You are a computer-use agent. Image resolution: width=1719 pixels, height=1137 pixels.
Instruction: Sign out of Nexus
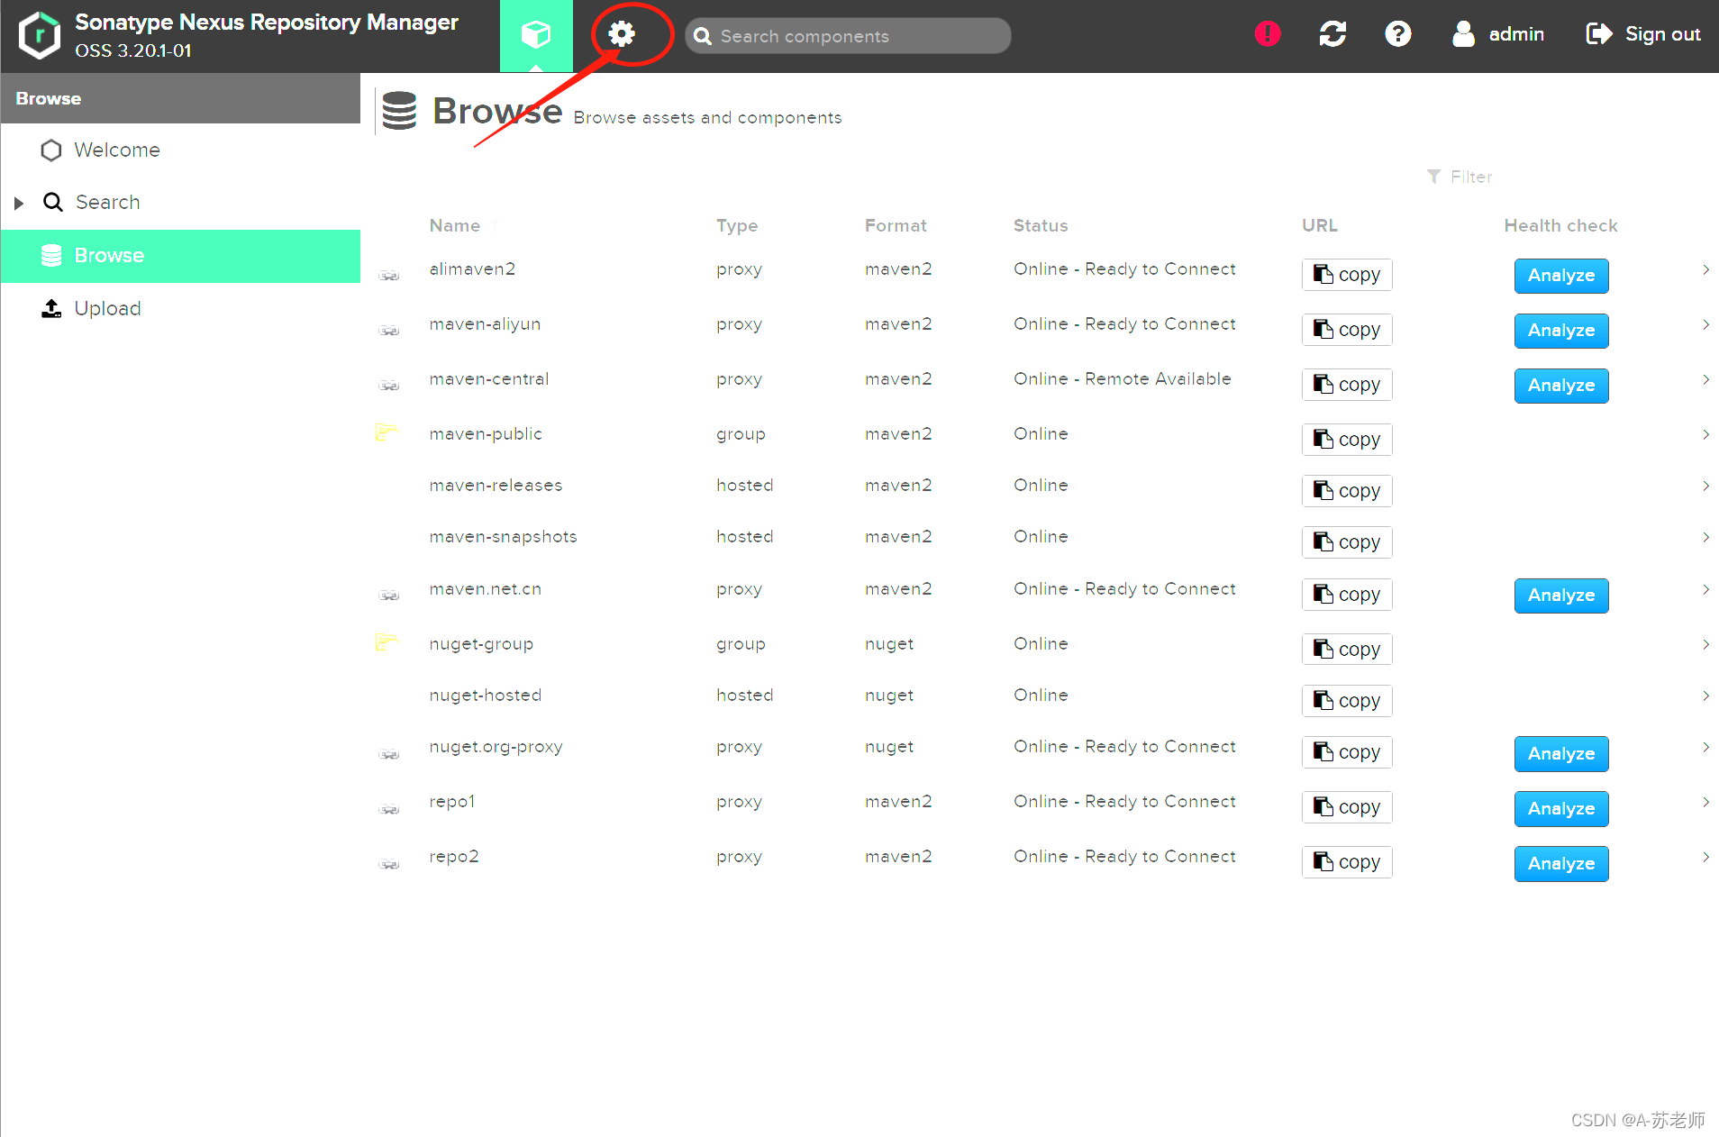tap(1643, 34)
